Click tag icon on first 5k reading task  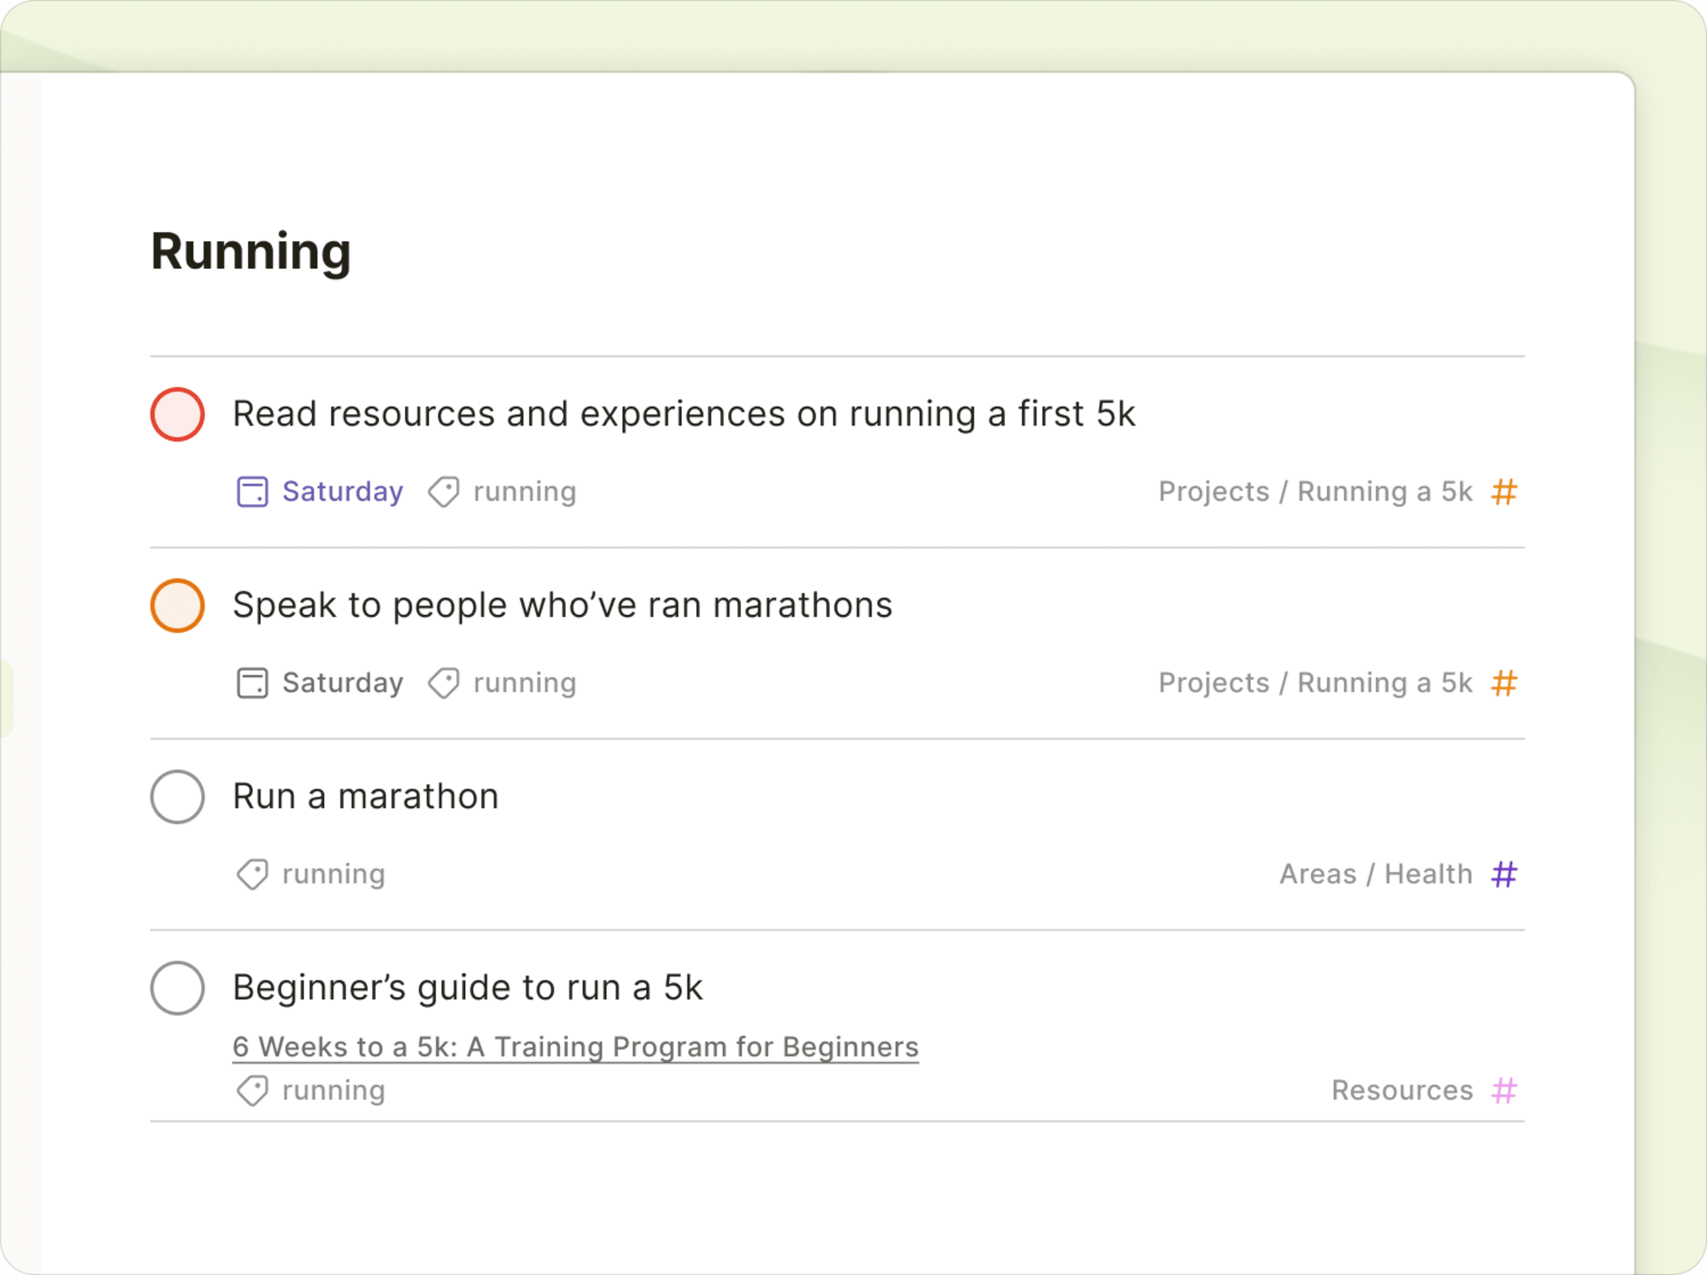[x=444, y=491]
